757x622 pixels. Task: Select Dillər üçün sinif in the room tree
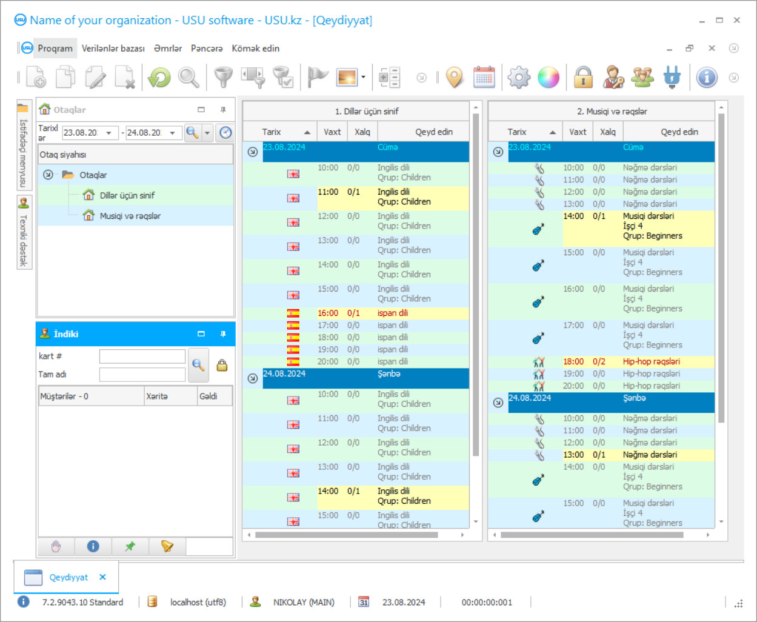click(127, 195)
